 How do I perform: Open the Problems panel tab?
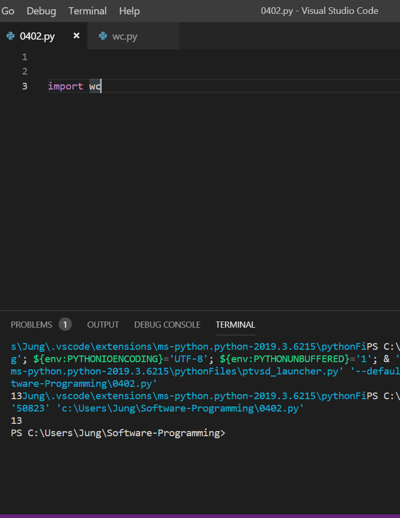coord(31,325)
